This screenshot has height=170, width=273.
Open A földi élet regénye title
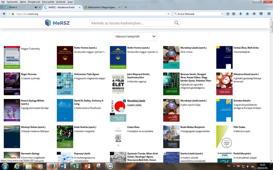(x=137, y=82)
